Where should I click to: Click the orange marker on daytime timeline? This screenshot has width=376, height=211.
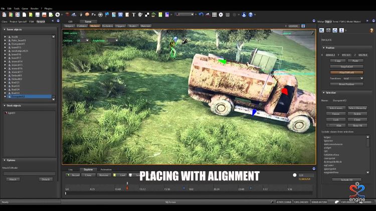pyautogui.click(x=127, y=188)
